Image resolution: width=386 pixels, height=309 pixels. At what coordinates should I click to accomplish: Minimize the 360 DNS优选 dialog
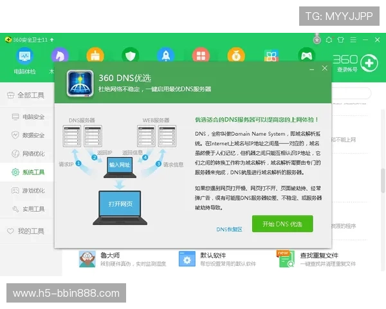pos(312,70)
